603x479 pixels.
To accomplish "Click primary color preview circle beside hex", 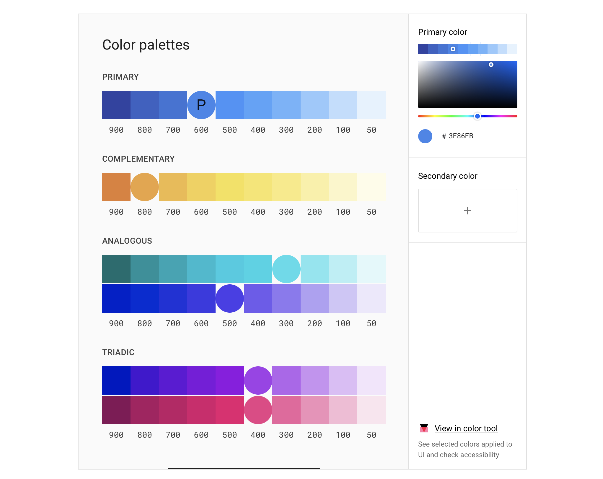I will pos(425,136).
